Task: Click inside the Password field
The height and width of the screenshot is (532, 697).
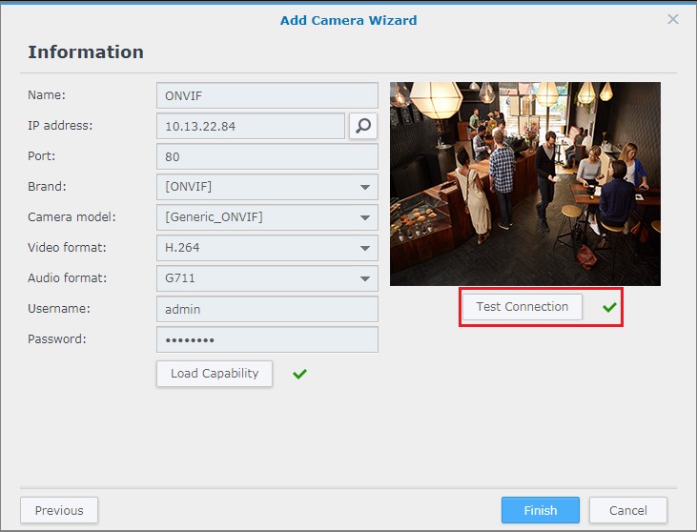Action: (267, 339)
